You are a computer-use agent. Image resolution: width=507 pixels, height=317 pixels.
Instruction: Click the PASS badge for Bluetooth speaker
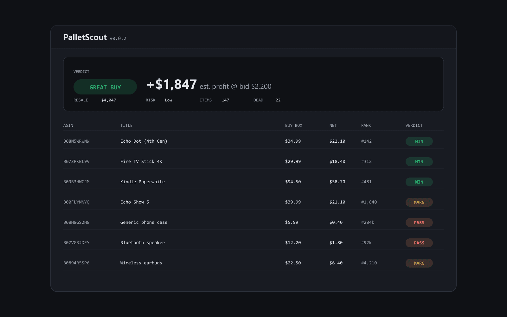coord(419,243)
